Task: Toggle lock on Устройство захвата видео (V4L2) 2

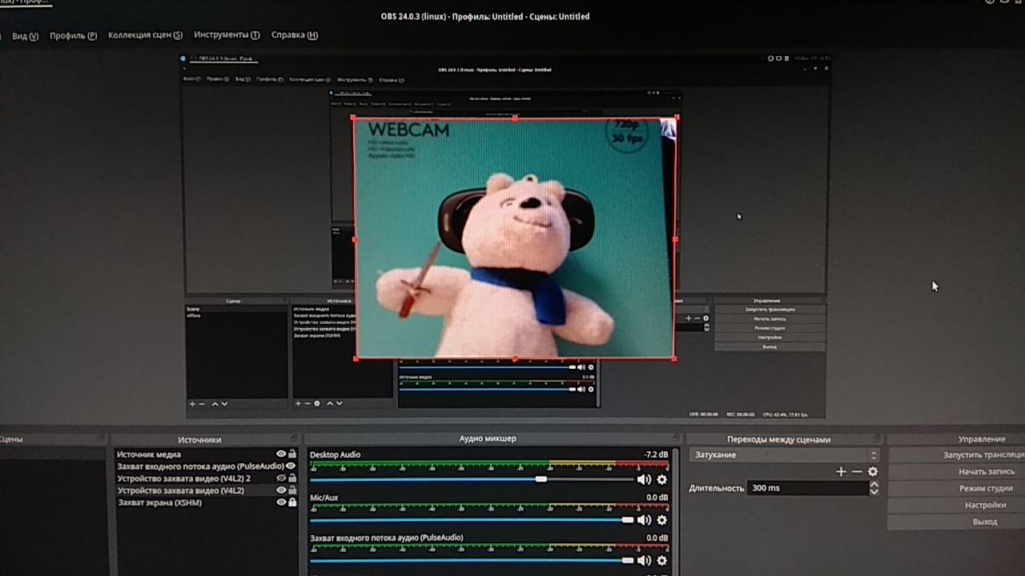Action: point(292,478)
